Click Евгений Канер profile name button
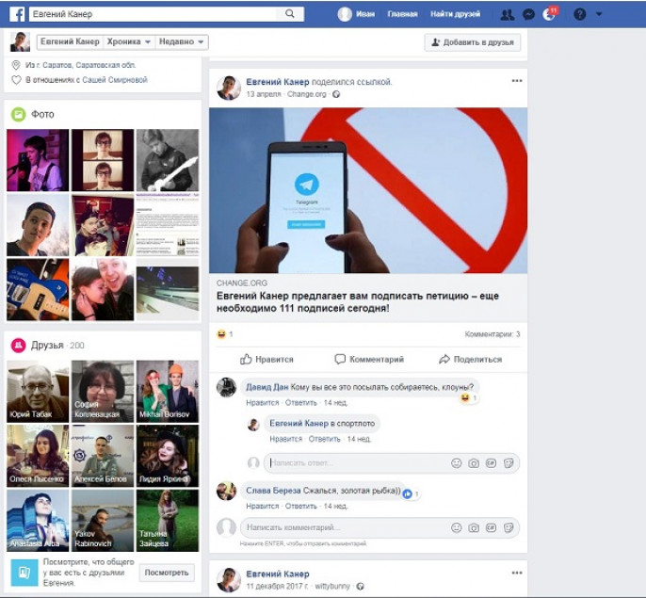 tap(70, 41)
